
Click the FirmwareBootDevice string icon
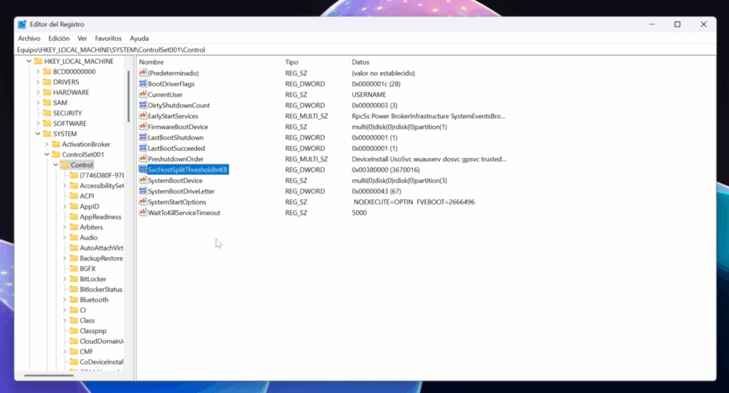tap(142, 127)
